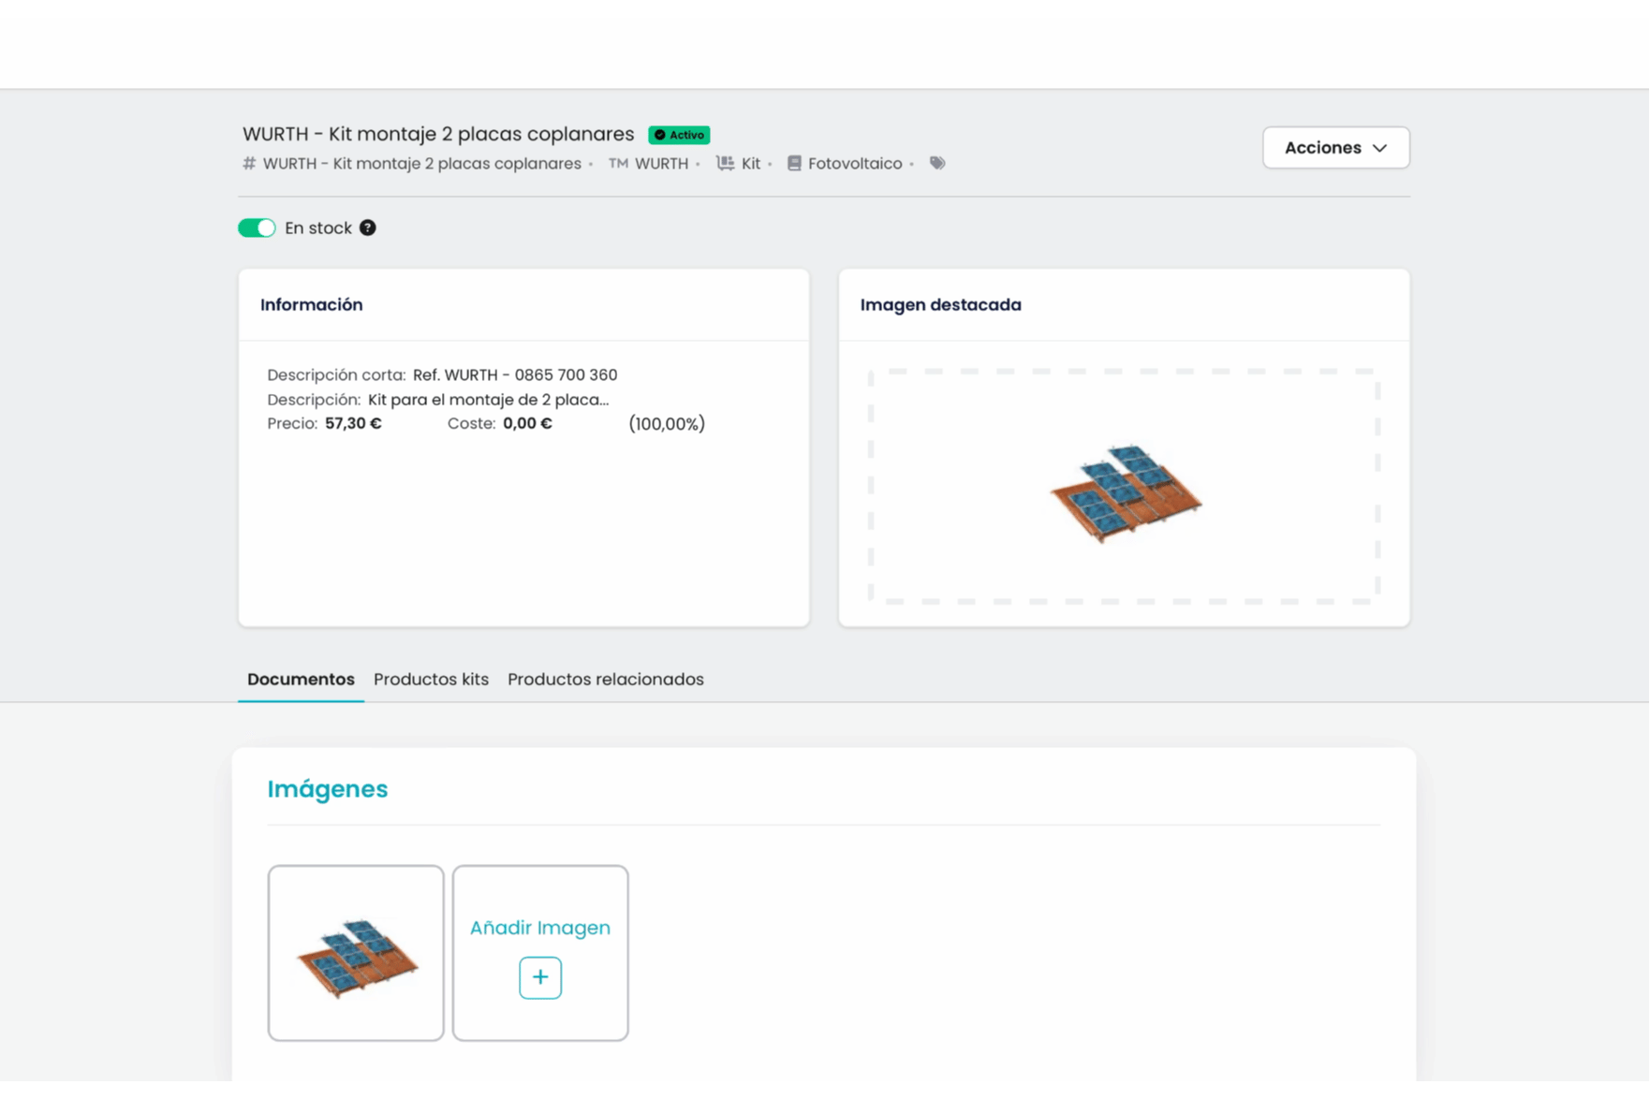1650x1099 pixels.
Task: Click the Información card heading
Action: pyautogui.click(x=312, y=304)
